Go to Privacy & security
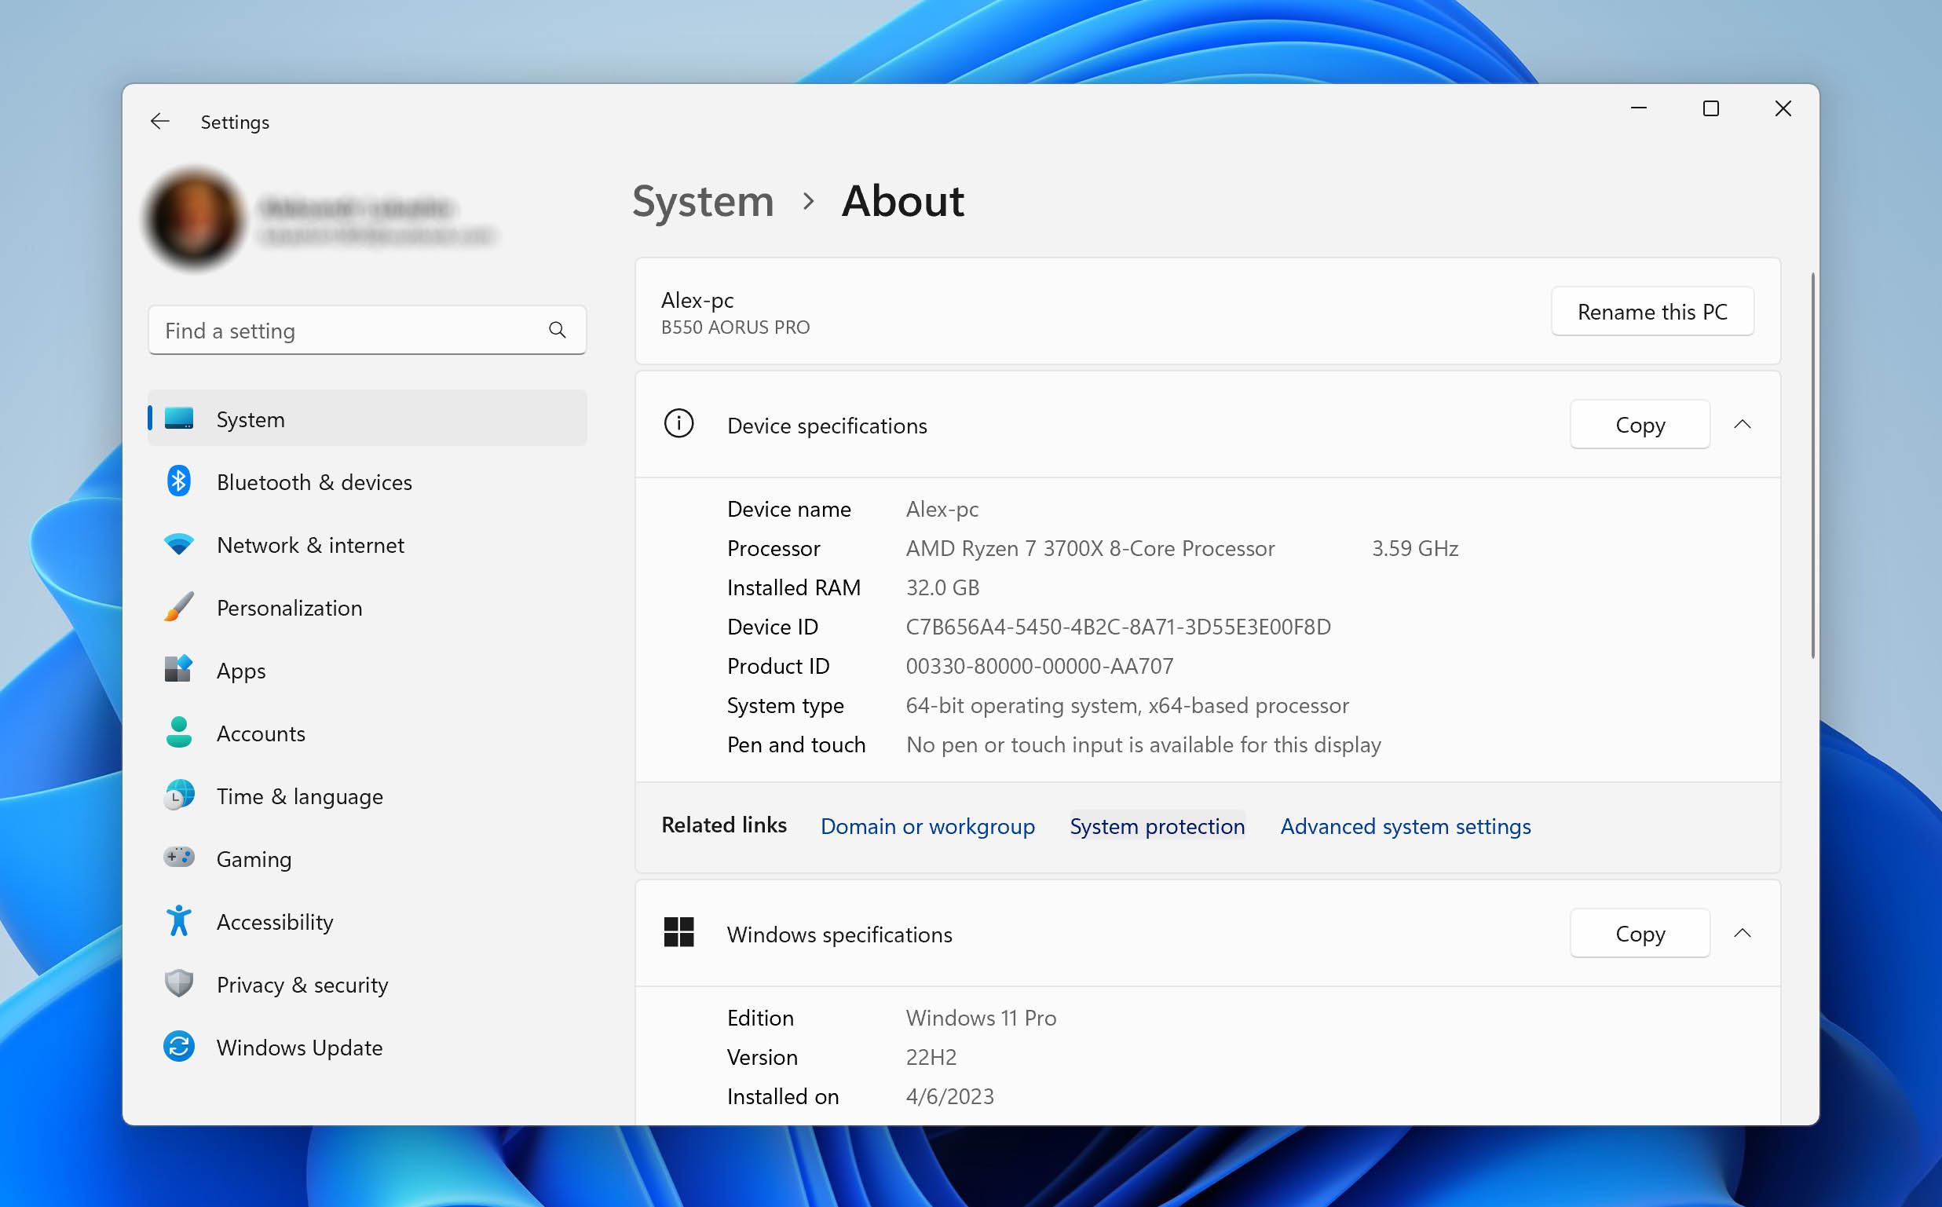 pyautogui.click(x=368, y=984)
